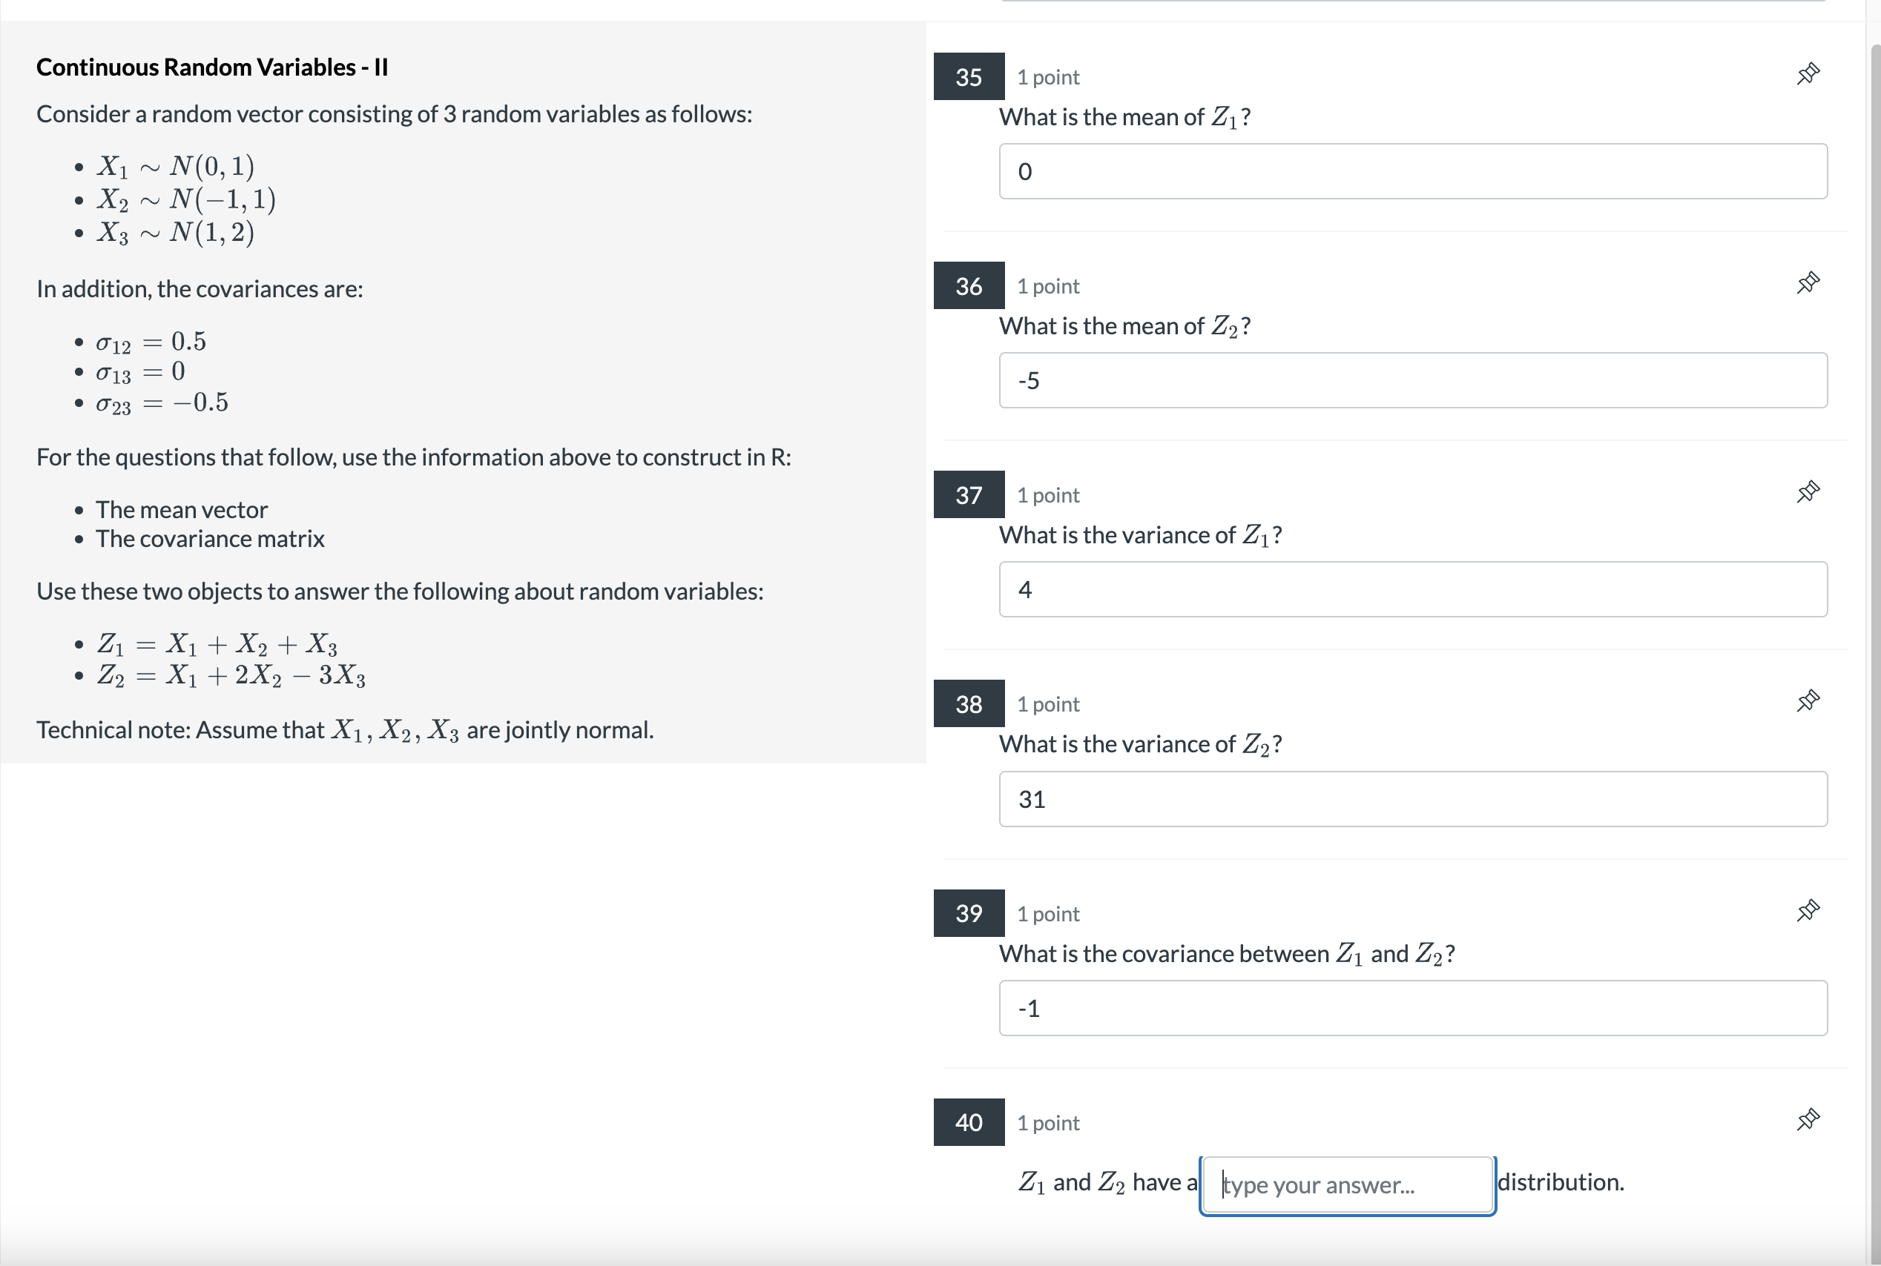Select the question 40 number badge
The image size is (1881, 1266).
tap(968, 1122)
